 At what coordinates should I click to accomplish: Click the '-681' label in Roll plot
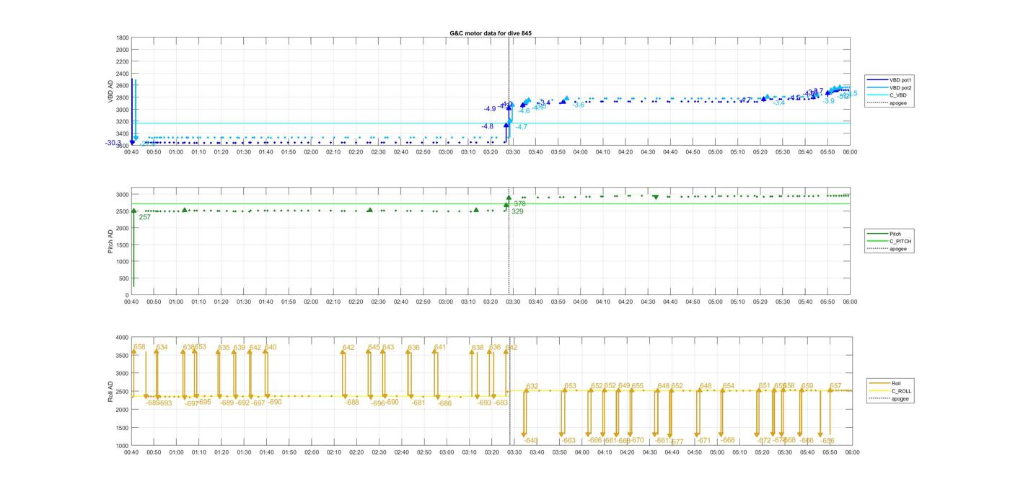(x=418, y=403)
